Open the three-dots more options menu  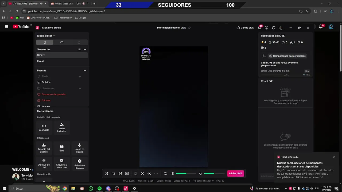pyautogui.click(x=156, y=173)
